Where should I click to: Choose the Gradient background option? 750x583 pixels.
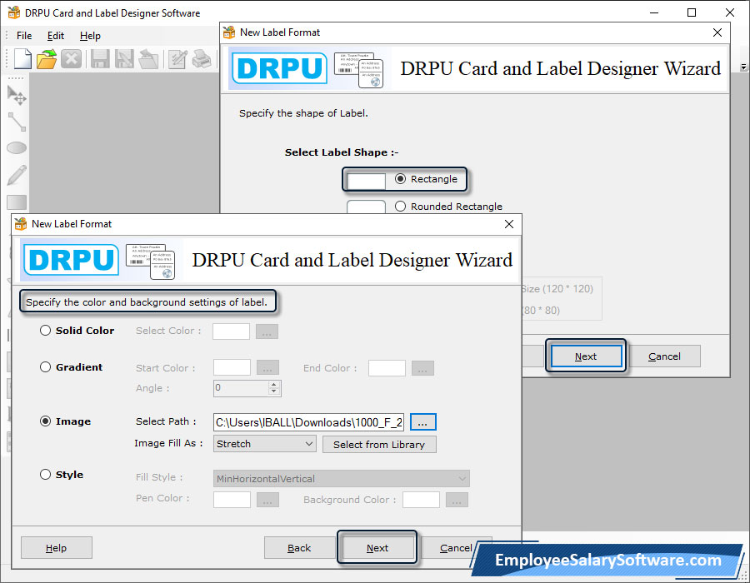click(45, 367)
